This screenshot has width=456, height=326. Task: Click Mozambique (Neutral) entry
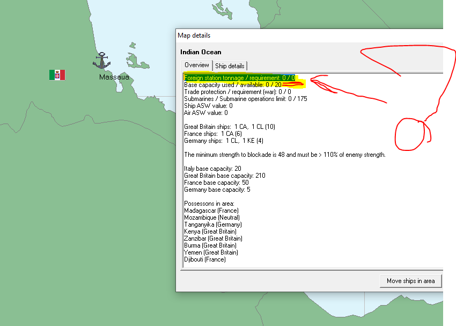click(x=212, y=218)
